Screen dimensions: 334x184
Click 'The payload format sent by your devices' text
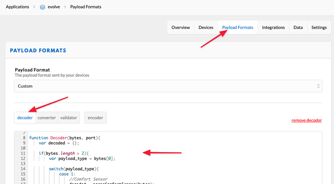52,75
